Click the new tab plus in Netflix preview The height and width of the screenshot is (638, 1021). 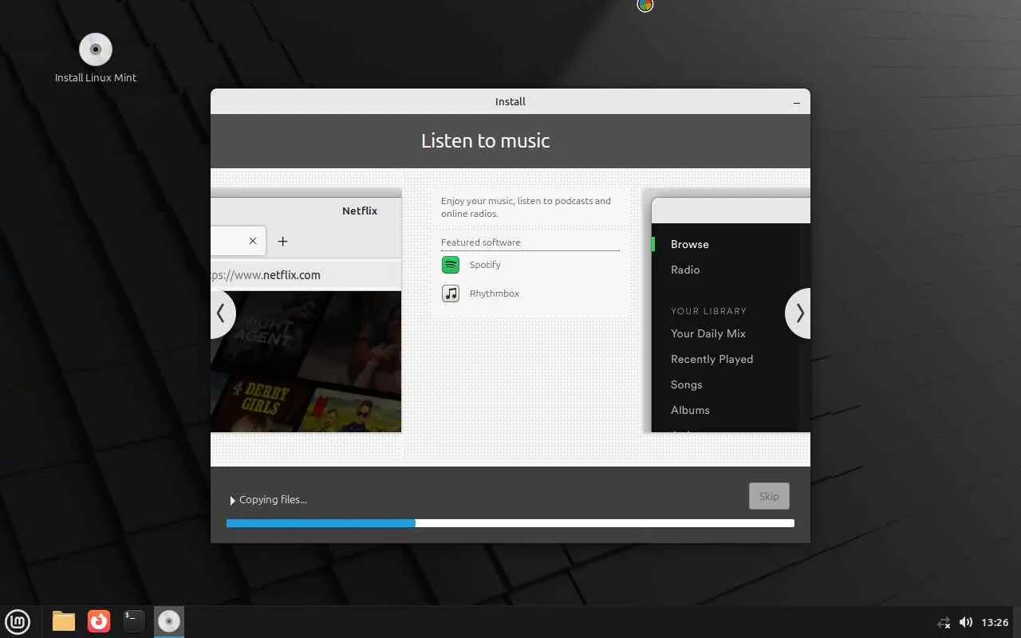[x=282, y=241]
